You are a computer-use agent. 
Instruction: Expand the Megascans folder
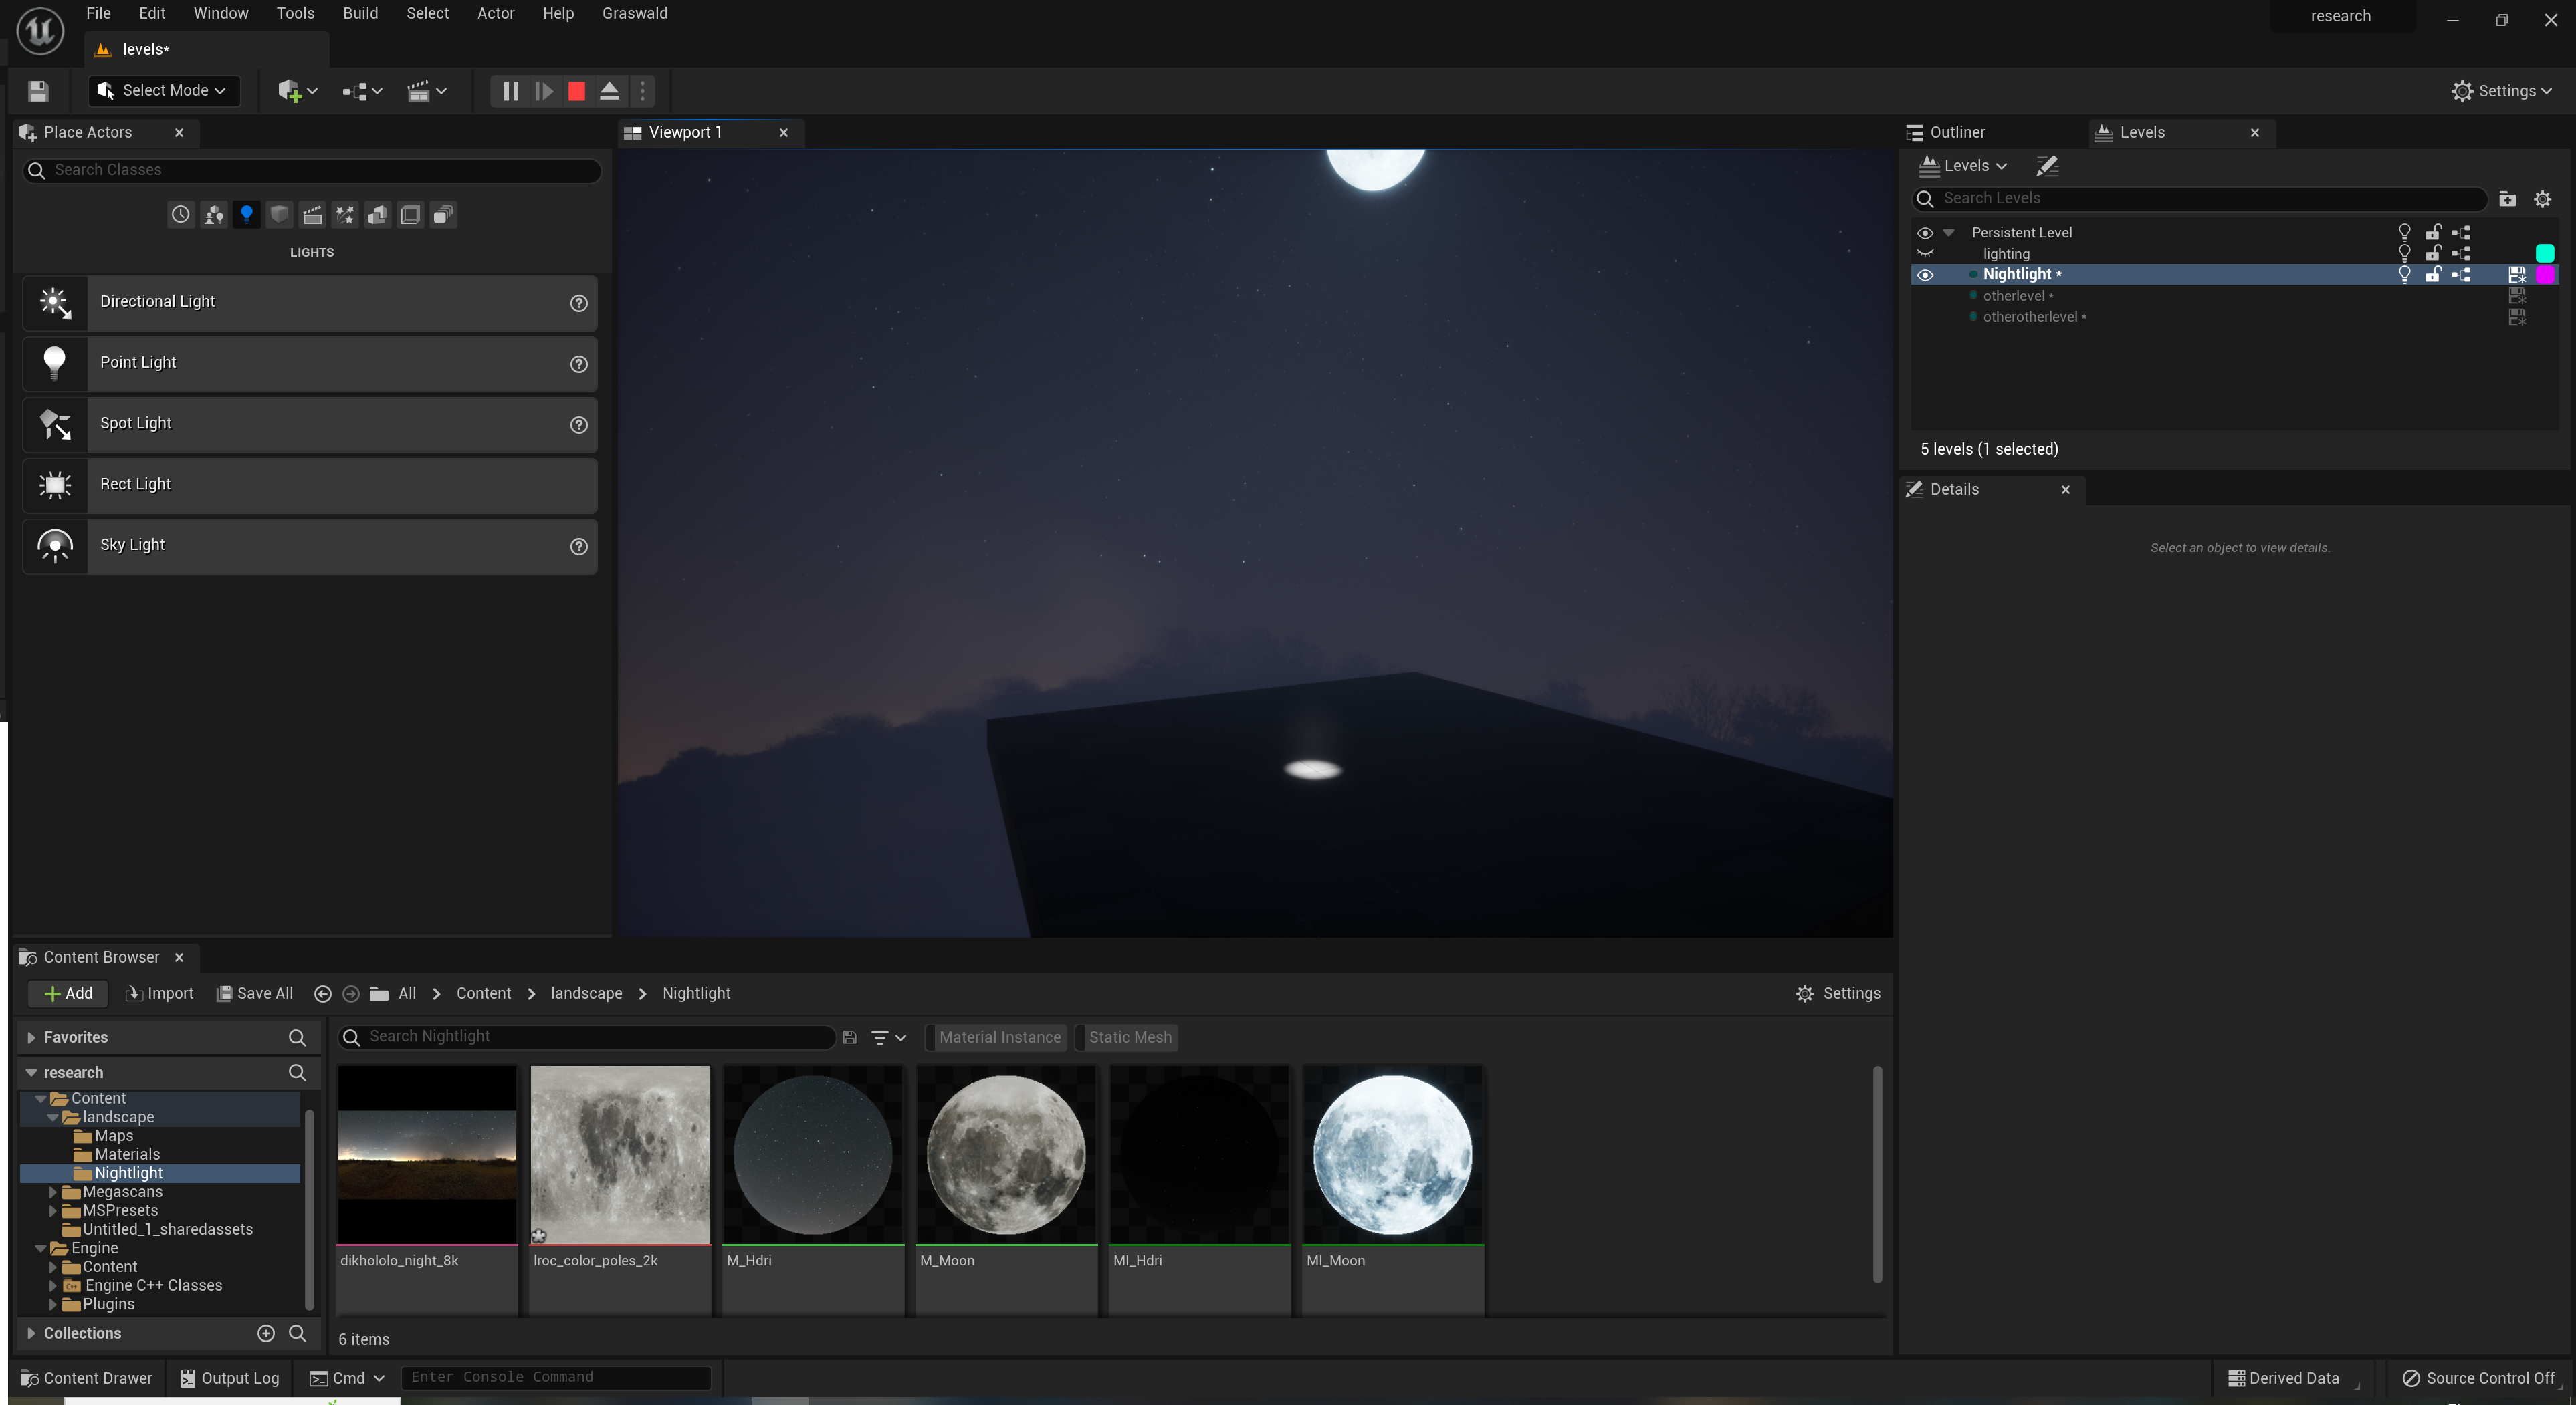[53, 1192]
